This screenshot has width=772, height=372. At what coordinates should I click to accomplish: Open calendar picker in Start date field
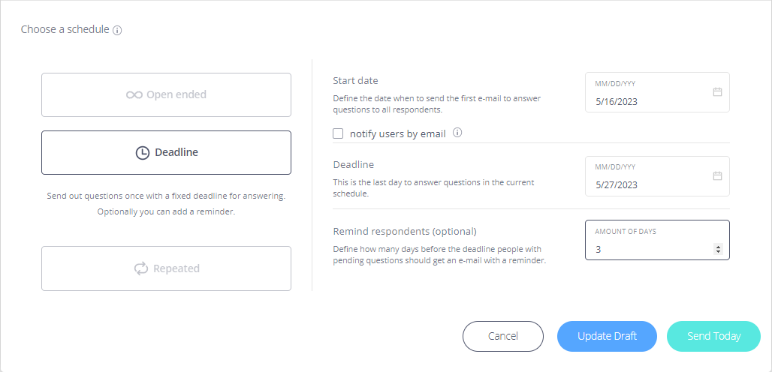pos(717,92)
